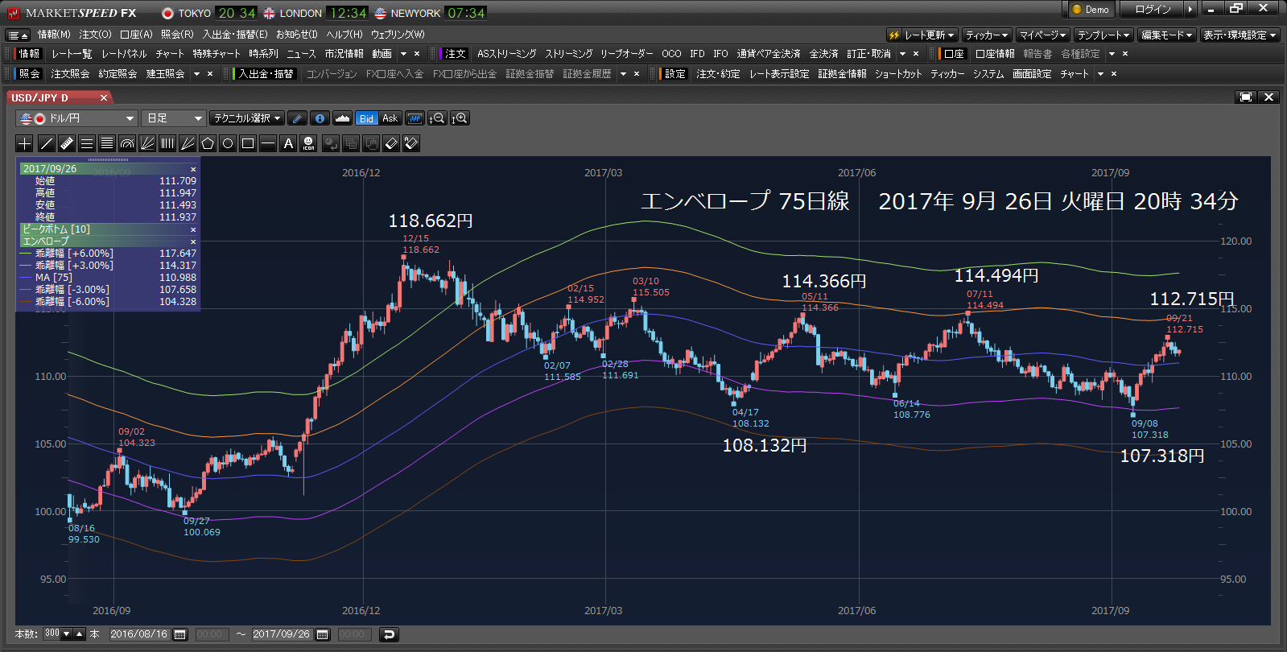The width and height of the screenshot is (1287, 652).
Task: Click the Demo indicator light
Action: (x=1077, y=10)
